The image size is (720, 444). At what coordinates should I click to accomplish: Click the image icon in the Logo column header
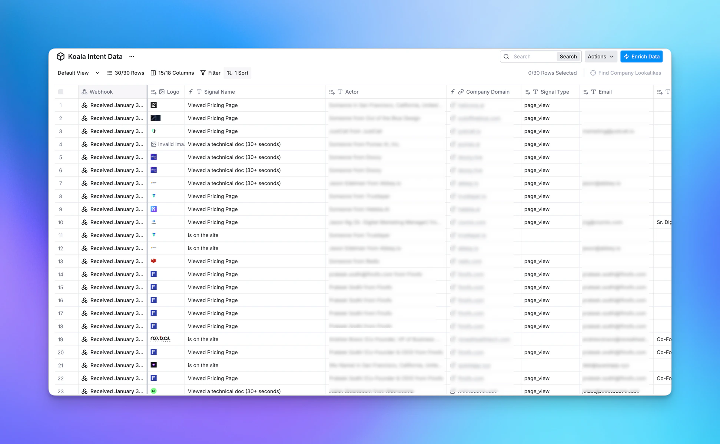tap(162, 92)
